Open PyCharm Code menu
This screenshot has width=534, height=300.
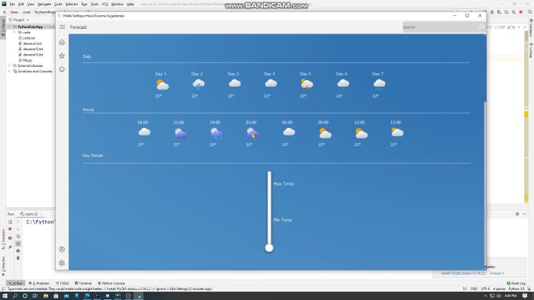click(x=58, y=4)
